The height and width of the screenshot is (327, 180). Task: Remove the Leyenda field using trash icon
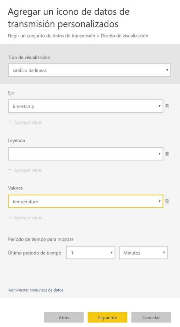tap(167, 154)
